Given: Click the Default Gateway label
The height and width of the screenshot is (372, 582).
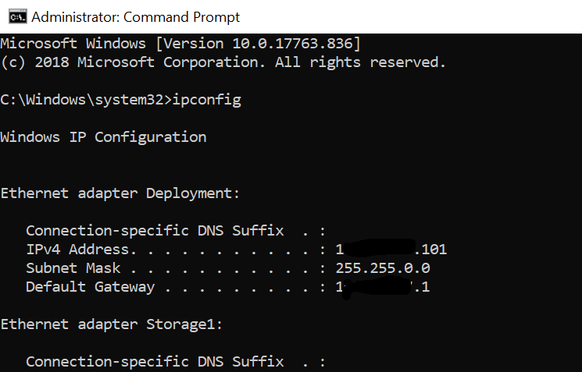Looking at the screenshot, I should click(x=90, y=287).
